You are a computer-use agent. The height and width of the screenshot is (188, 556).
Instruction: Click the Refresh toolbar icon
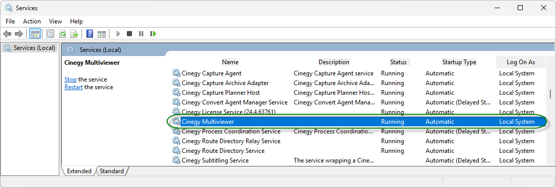click(62, 34)
